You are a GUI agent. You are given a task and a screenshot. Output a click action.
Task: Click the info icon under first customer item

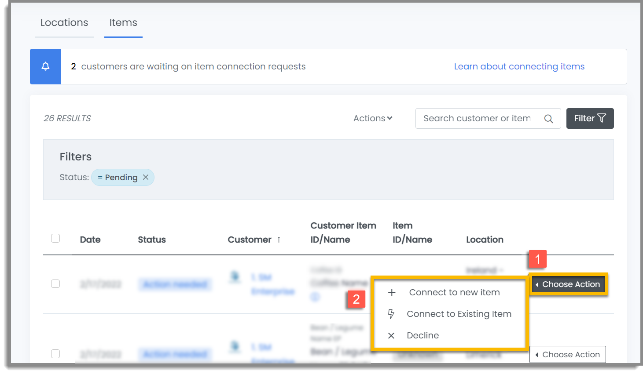click(315, 297)
